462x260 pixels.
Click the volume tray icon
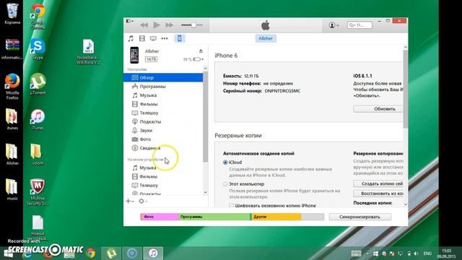416,253
